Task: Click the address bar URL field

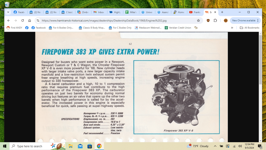Action: 117,21
